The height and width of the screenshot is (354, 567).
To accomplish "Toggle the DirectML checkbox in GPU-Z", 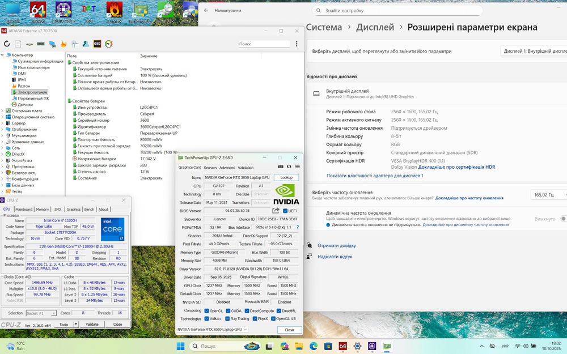I will point(279,310).
